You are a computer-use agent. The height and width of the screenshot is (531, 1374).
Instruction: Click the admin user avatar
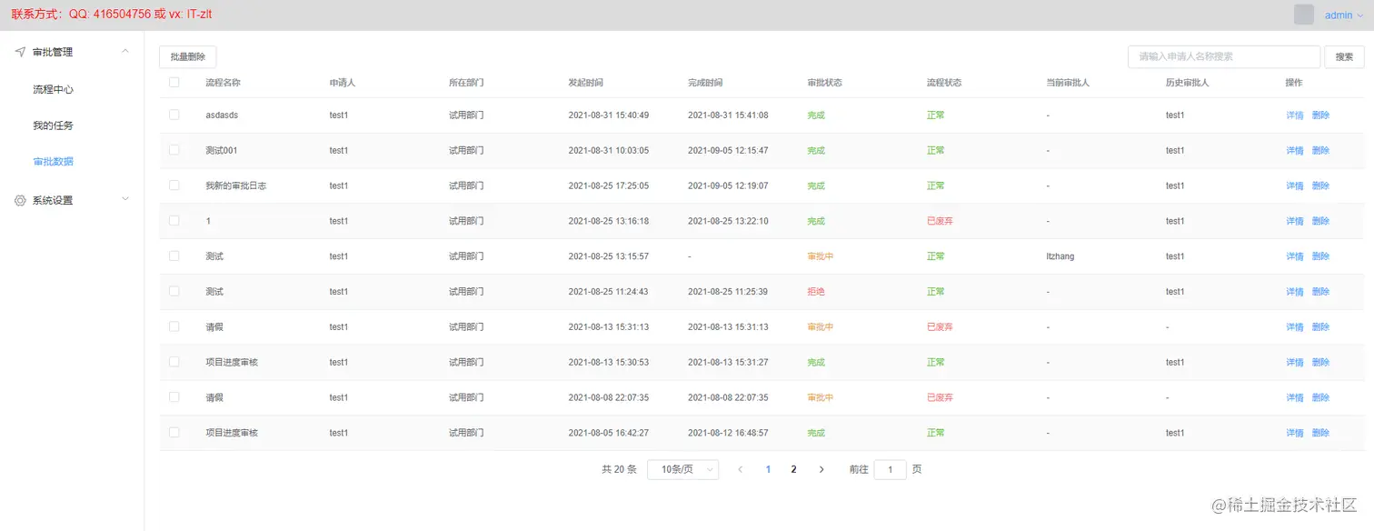1304,15
